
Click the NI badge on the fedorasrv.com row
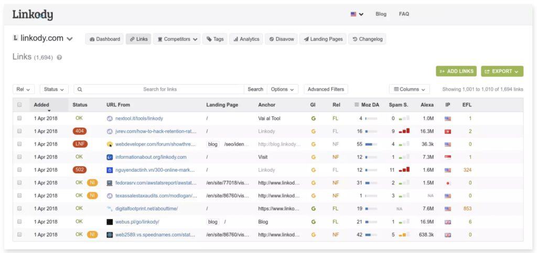(x=92, y=183)
